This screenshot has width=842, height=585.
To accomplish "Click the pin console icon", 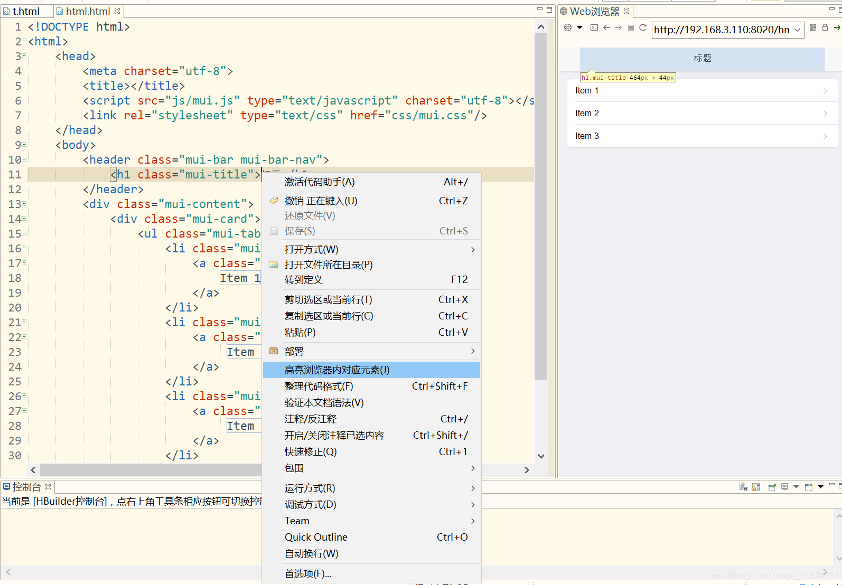I will click(x=772, y=487).
